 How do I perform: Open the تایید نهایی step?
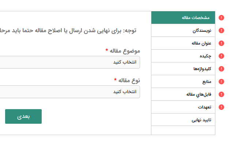point(183,120)
